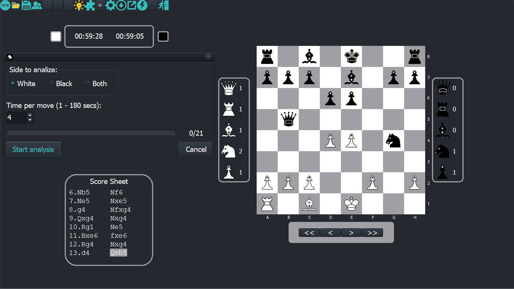Click the download icon on the toolbar
The width and height of the screenshot is (514, 289).
(121, 6)
